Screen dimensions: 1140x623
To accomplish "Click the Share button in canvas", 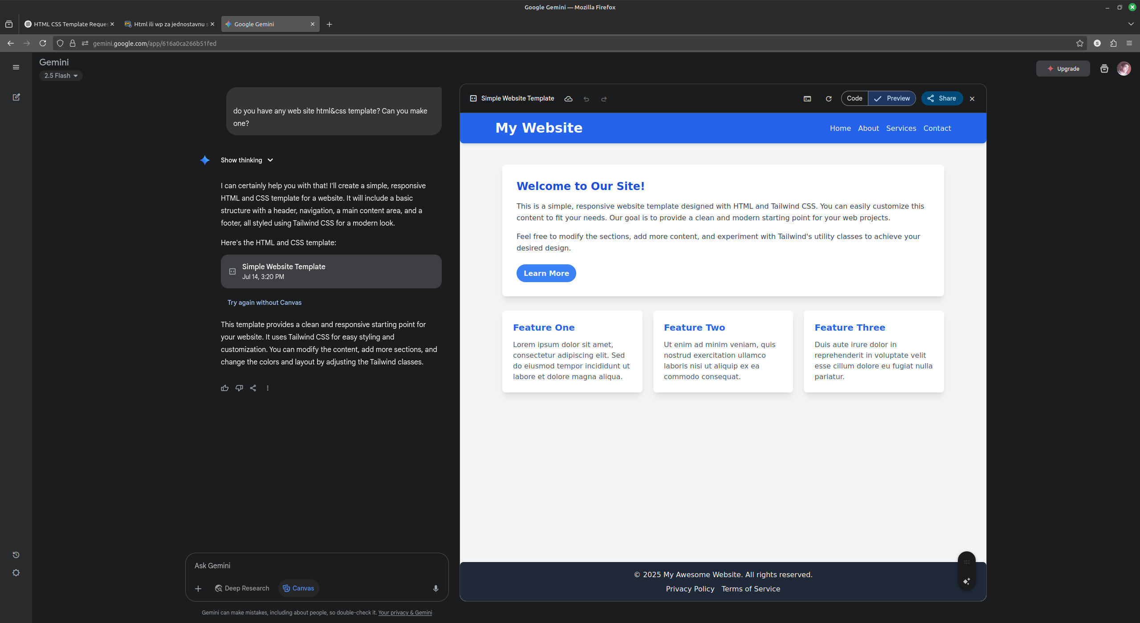I will (942, 98).
